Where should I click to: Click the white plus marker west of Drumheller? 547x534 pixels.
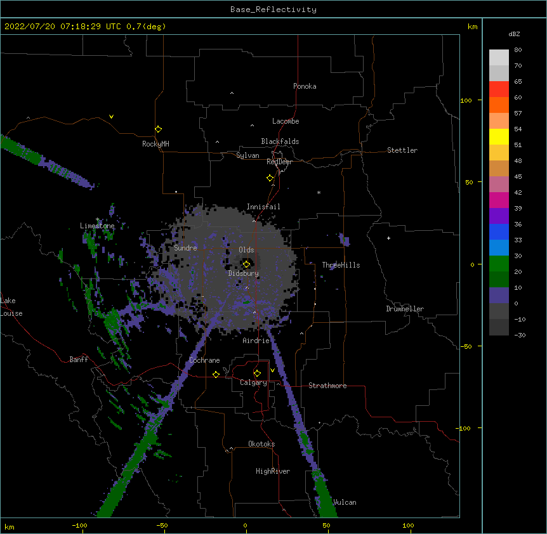coord(388,238)
